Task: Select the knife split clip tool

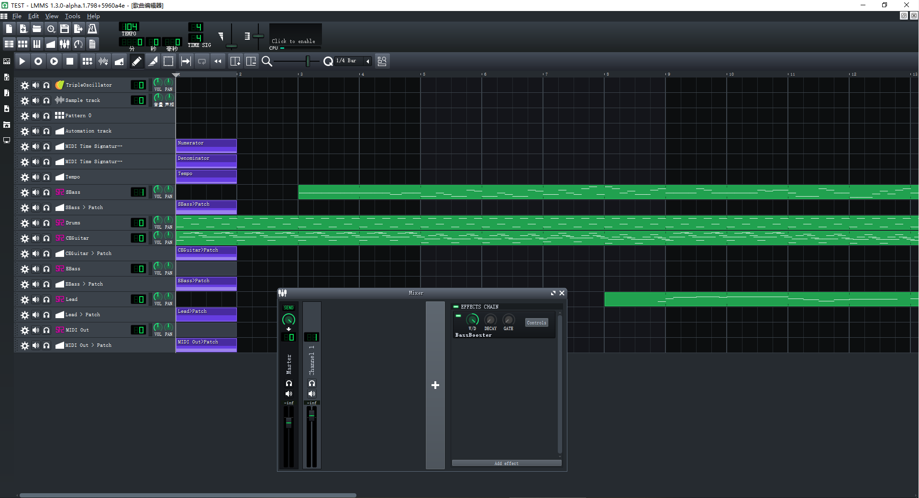Action: click(153, 61)
